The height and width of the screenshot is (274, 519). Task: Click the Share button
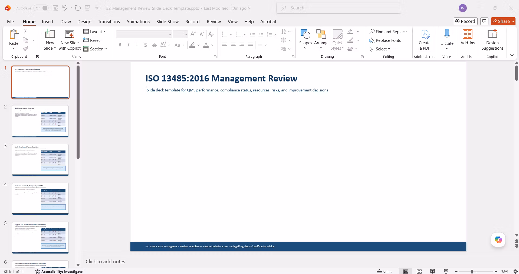point(503,21)
